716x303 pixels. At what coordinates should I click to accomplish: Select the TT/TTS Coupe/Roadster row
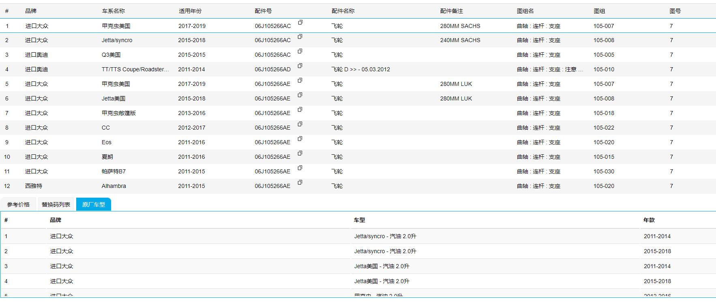coord(135,69)
